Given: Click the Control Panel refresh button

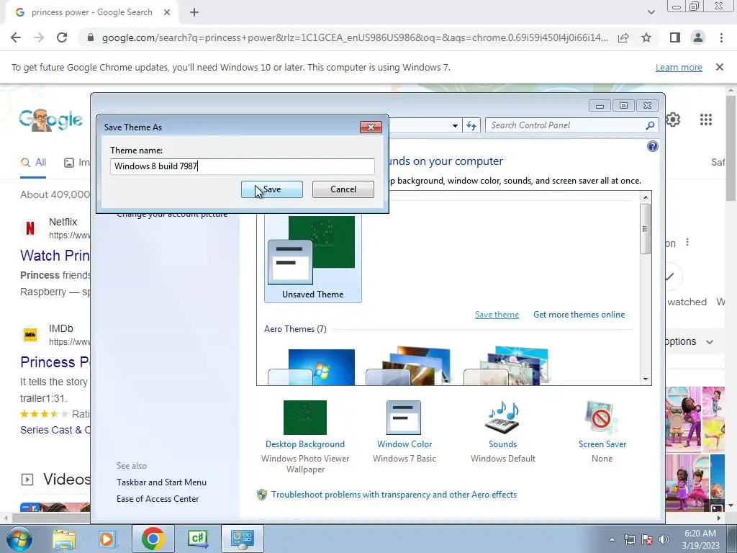Looking at the screenshot, I should coord(471,125).
